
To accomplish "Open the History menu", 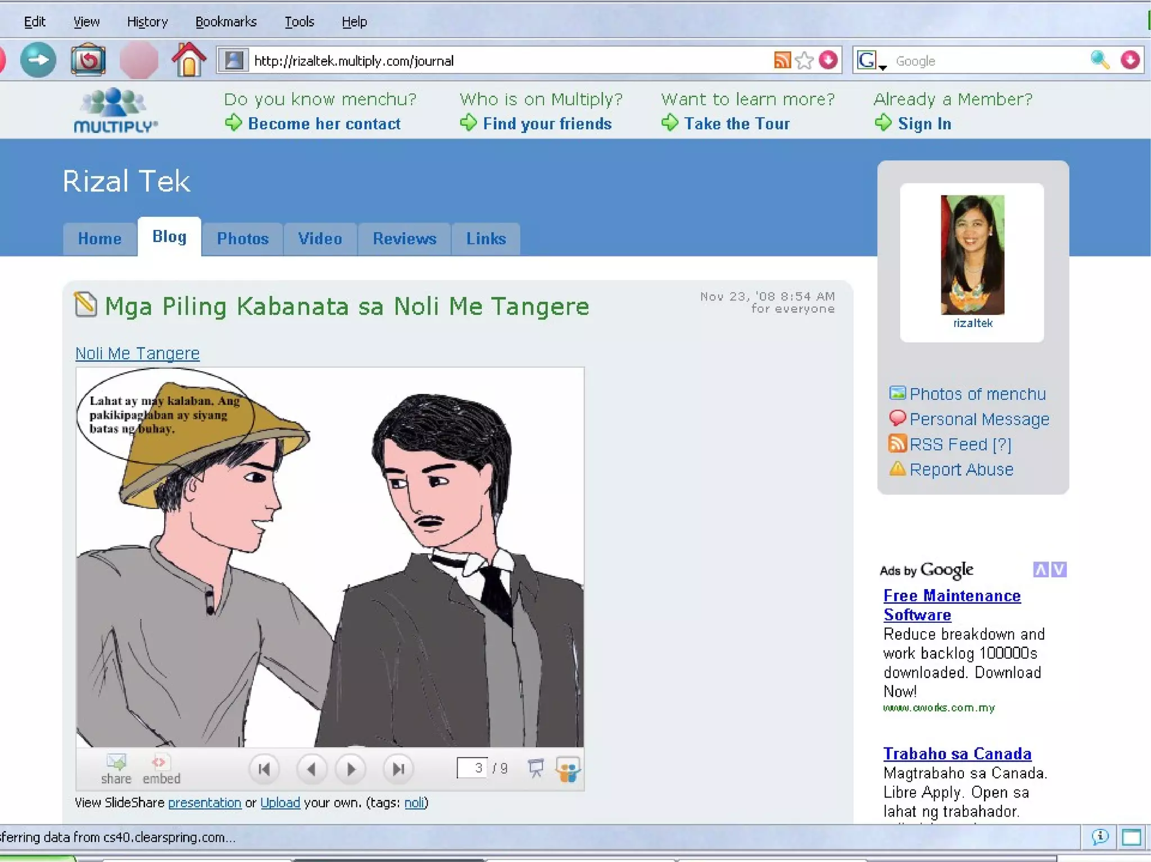I will tap(147, 22).
